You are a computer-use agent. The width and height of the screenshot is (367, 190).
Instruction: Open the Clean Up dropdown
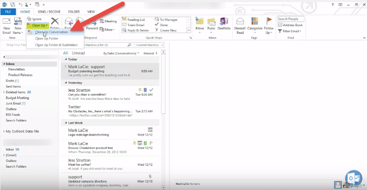pos(38,25)
